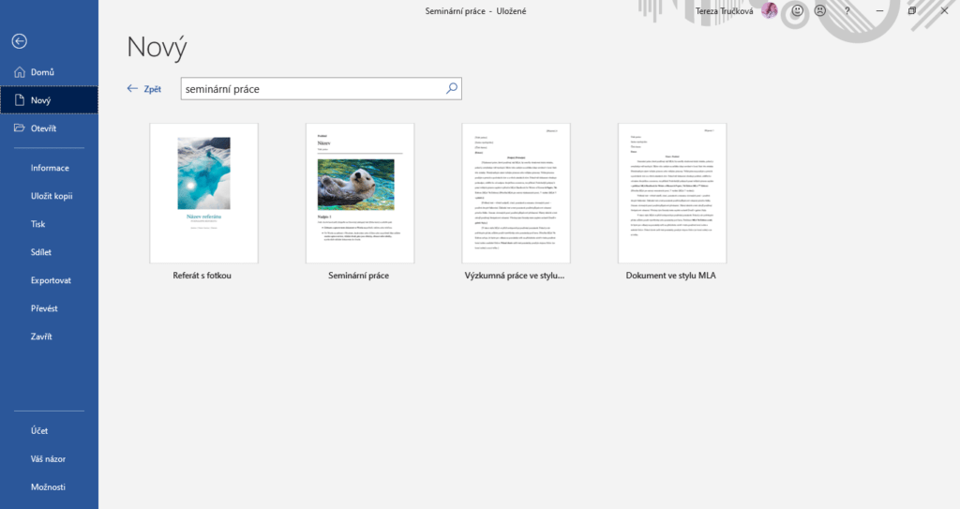960x509 pixels.
Task: Click the back arrow circle icon
Action: (x=20, y=41)
